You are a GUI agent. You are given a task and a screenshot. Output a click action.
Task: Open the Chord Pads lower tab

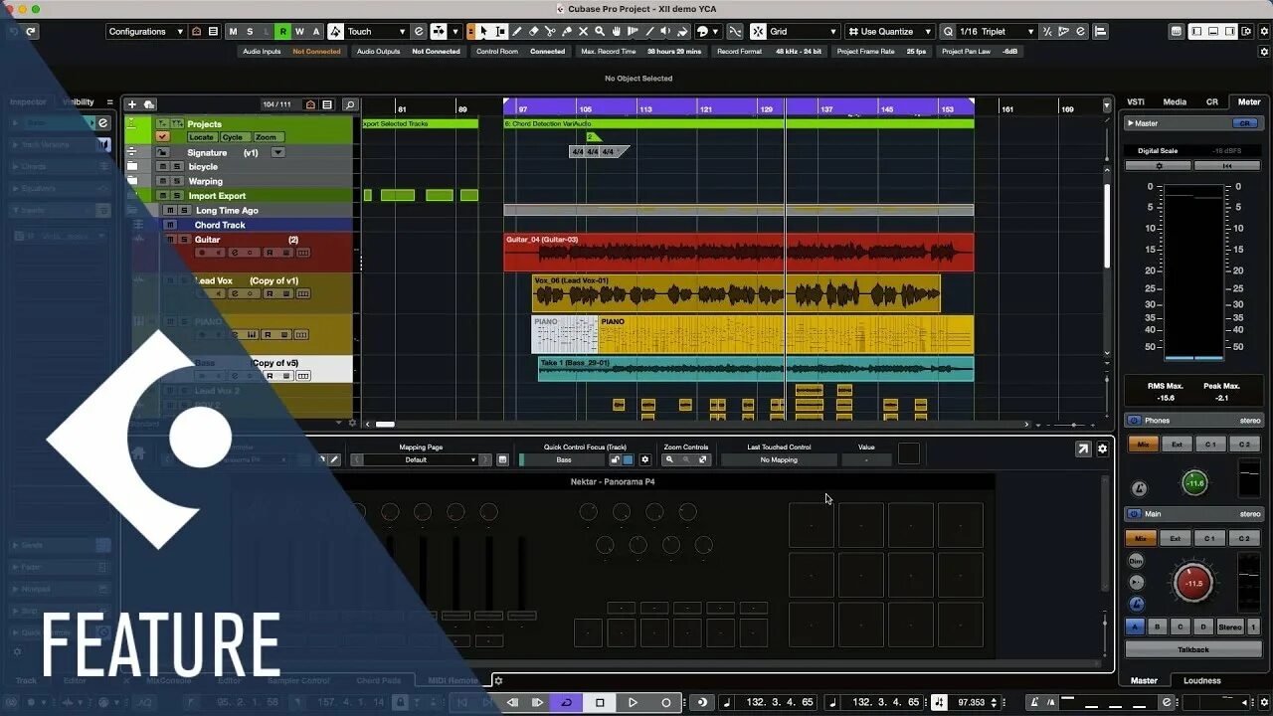point(378,680)
